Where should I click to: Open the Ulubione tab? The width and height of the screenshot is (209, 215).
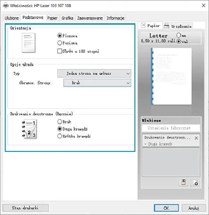(12, 18)
